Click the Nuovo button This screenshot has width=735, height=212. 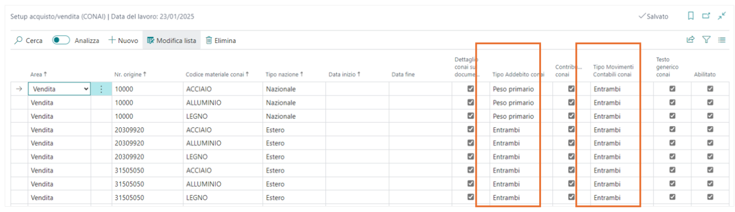[x=123, y=41]
